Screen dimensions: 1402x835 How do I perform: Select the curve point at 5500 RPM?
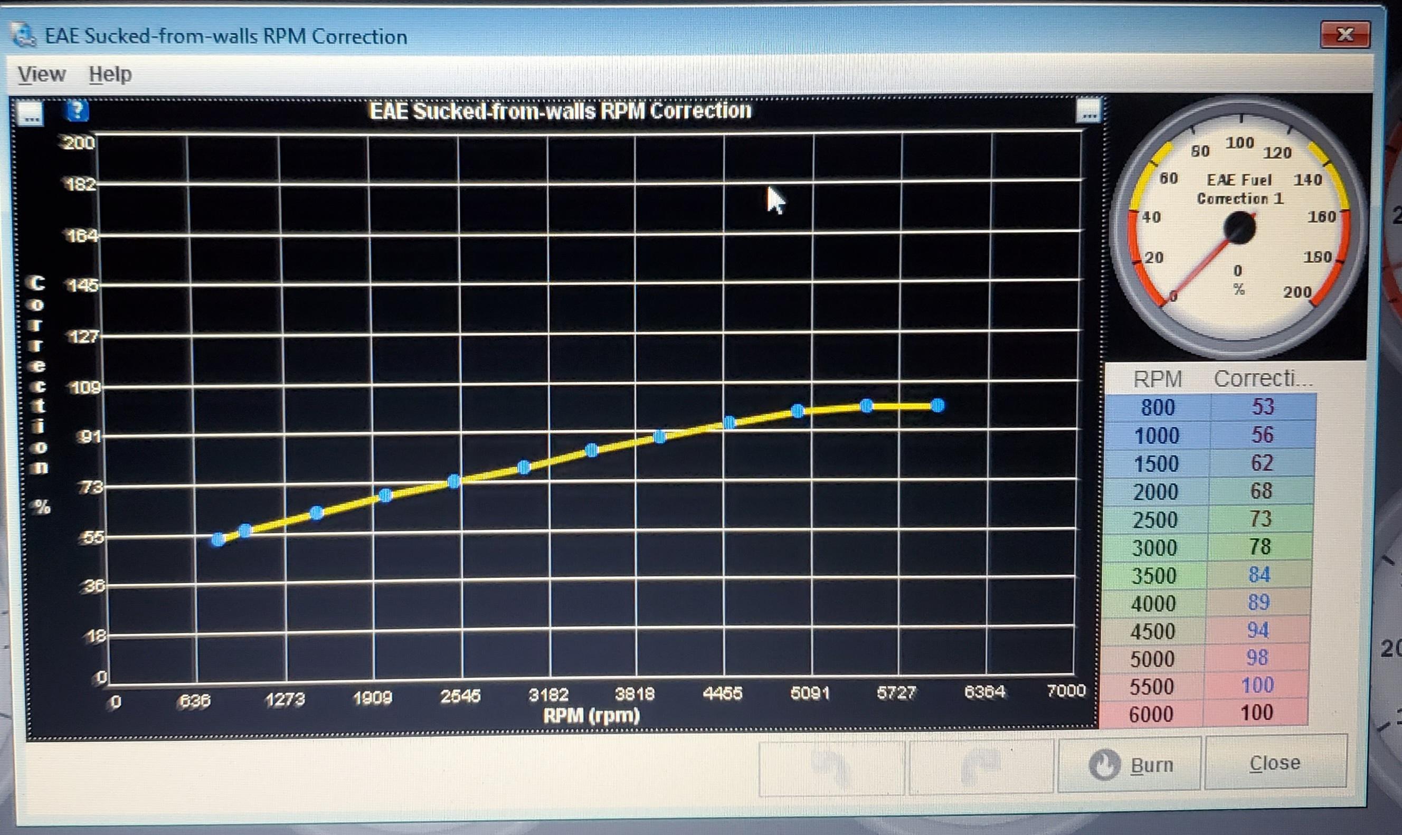click(867, 406)
